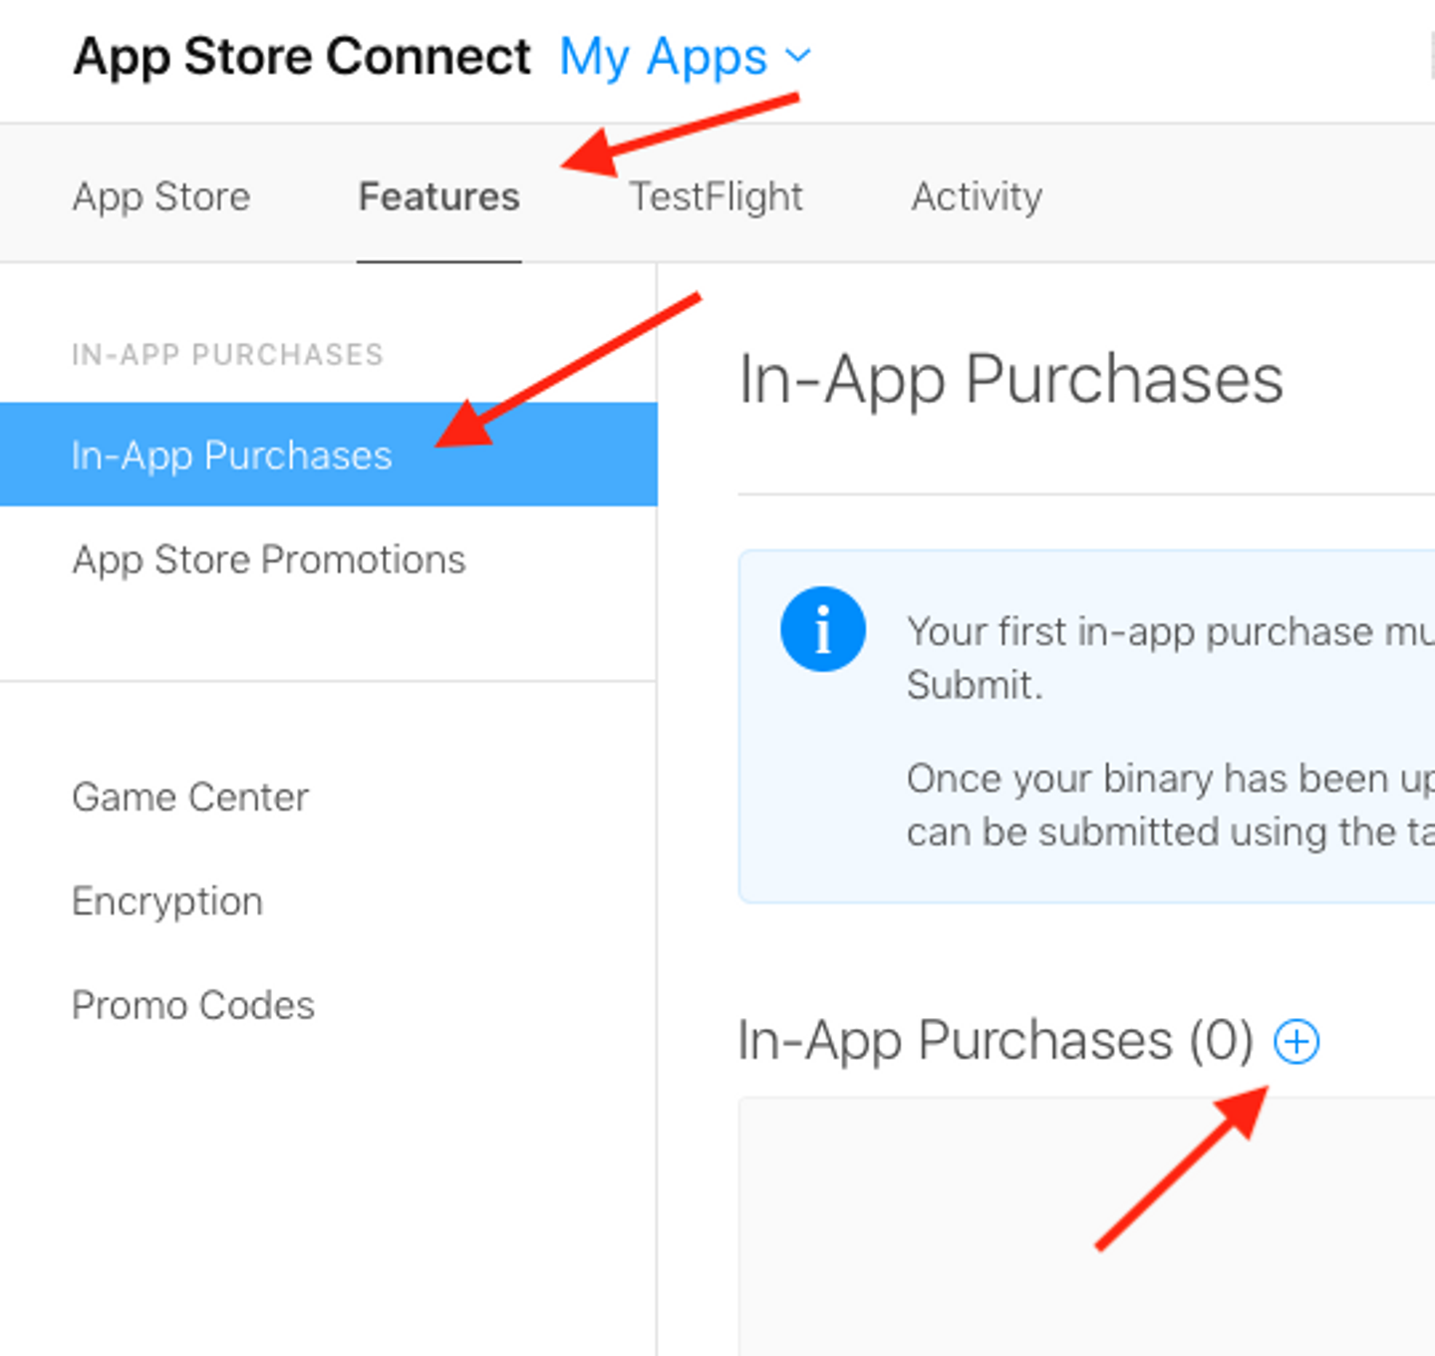Click the blue info icon in the banner
Viewport: 1435px width, 1356px height.
tap(822, 629)
